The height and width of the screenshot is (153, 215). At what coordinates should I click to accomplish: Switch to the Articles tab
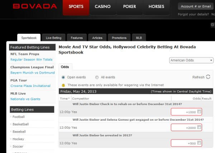coord(97,38)
